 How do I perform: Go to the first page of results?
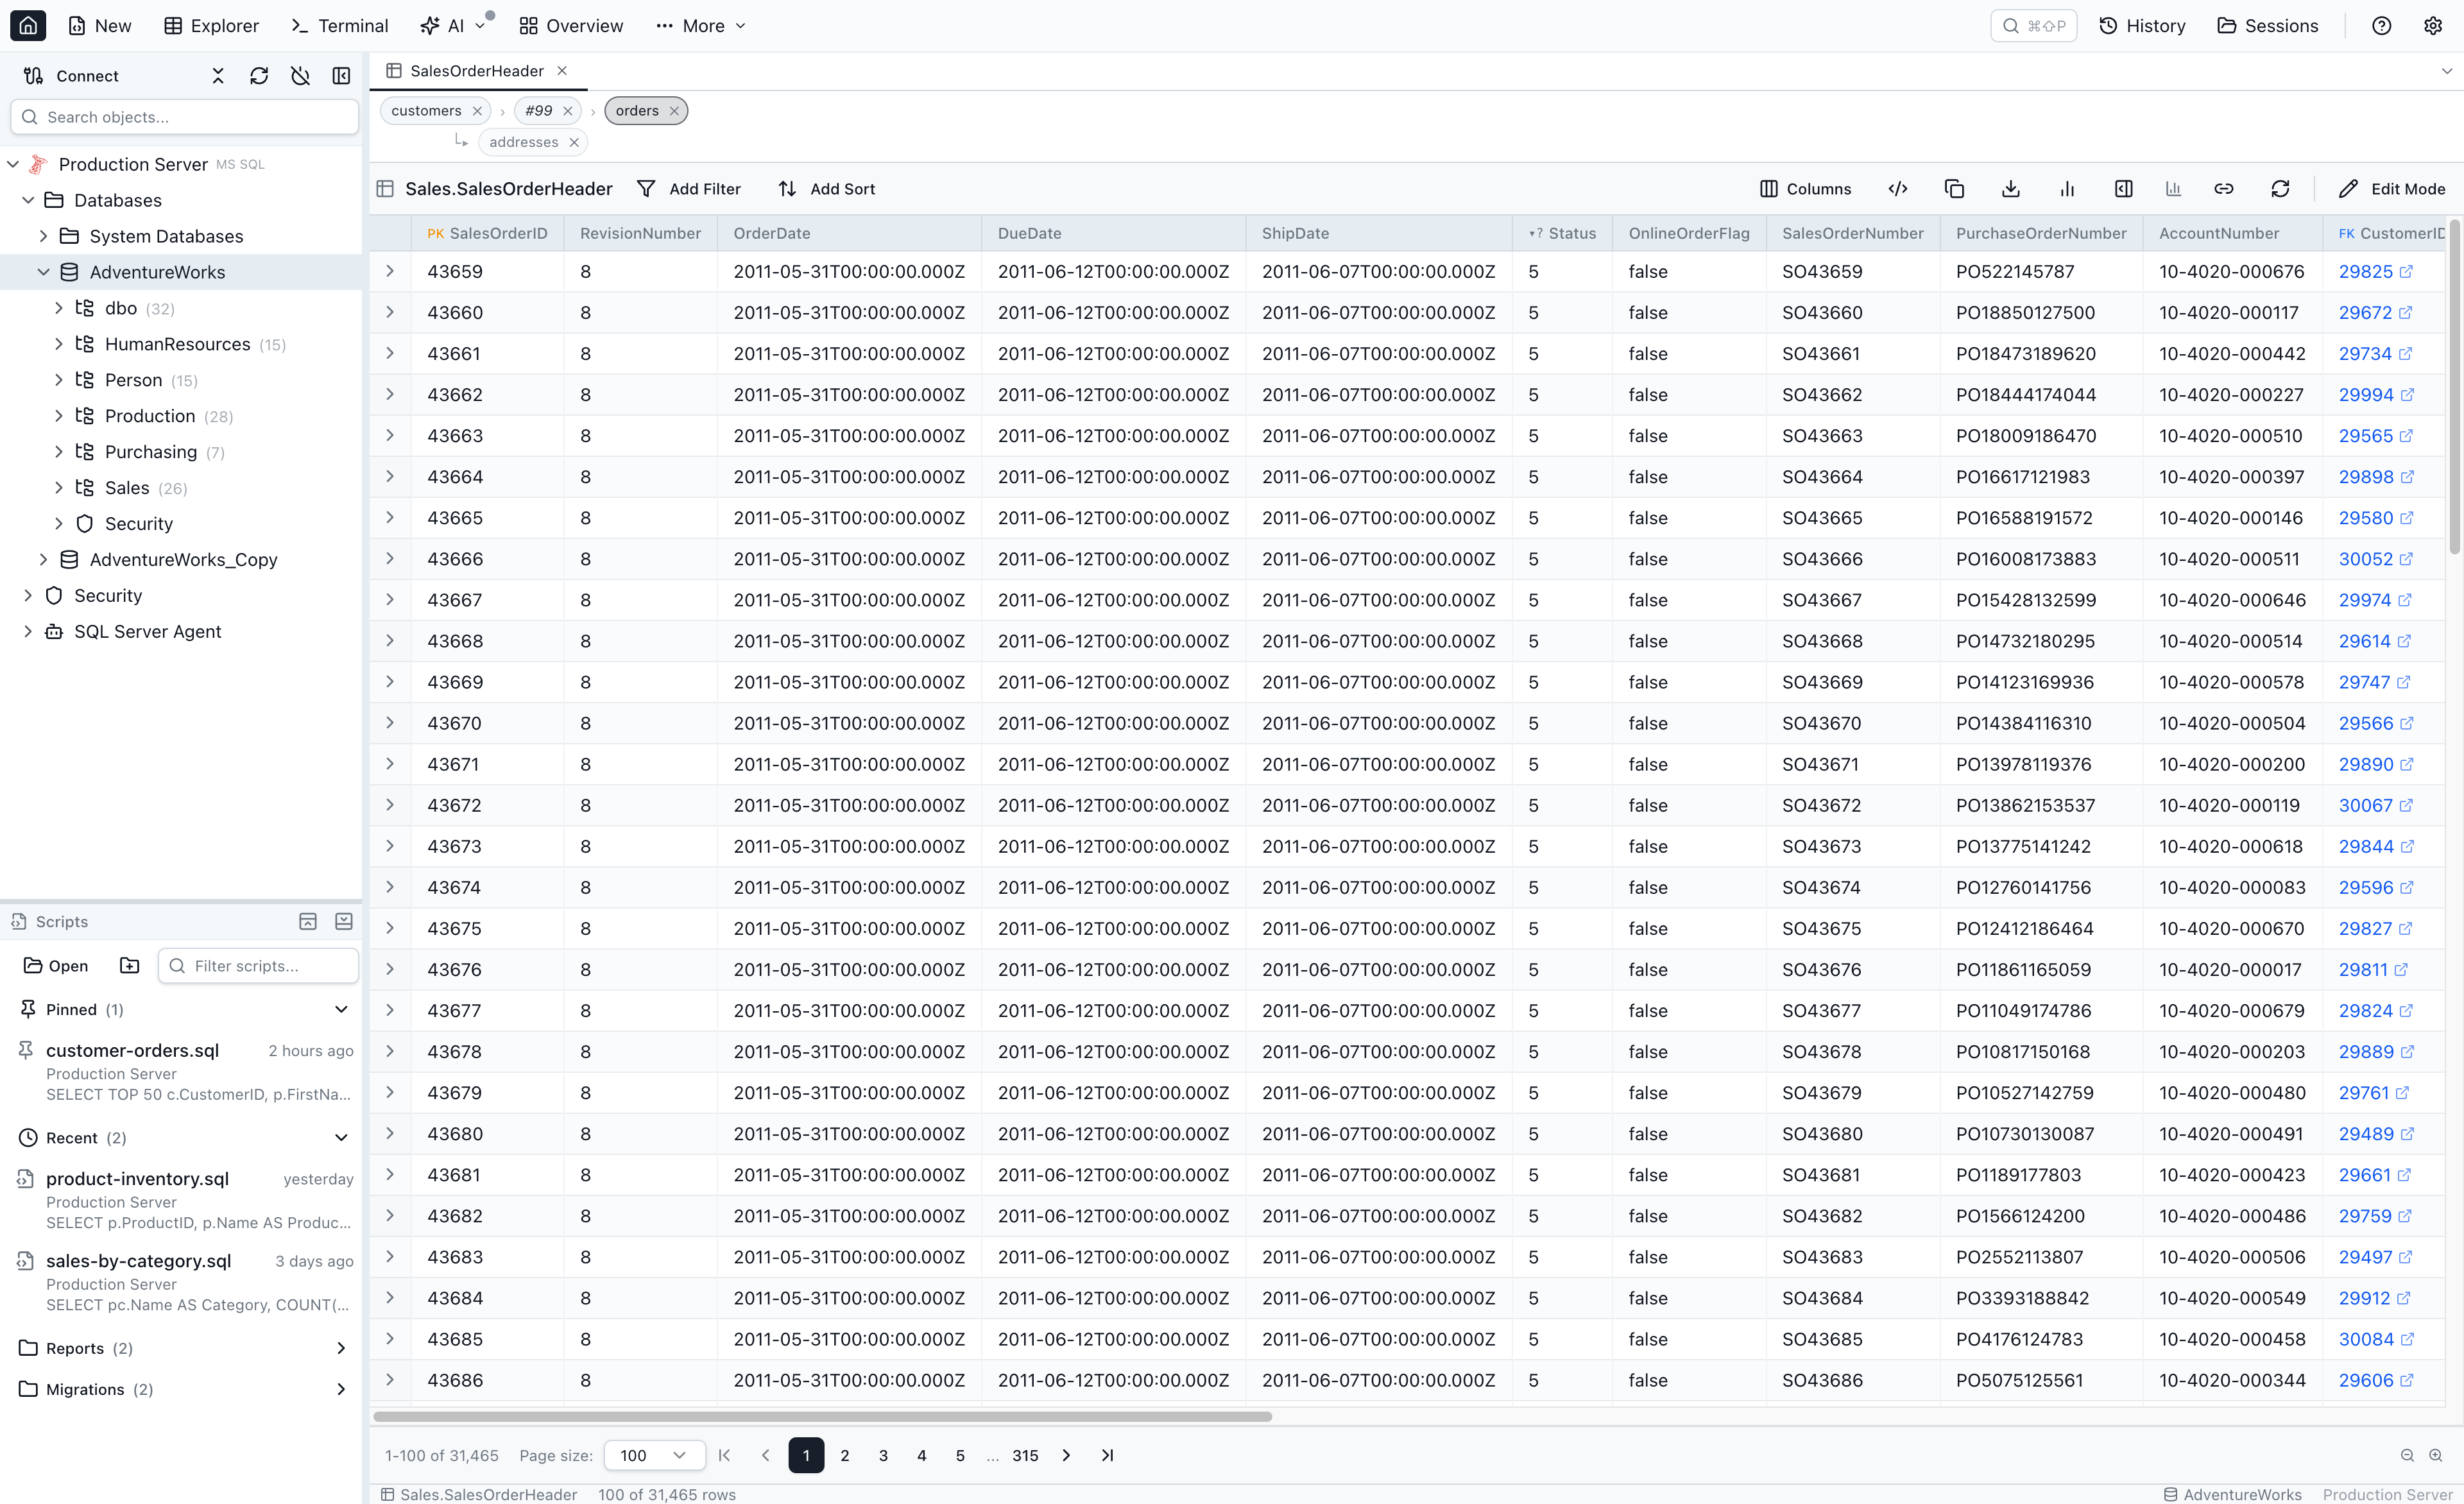[x=725, y=1456]
